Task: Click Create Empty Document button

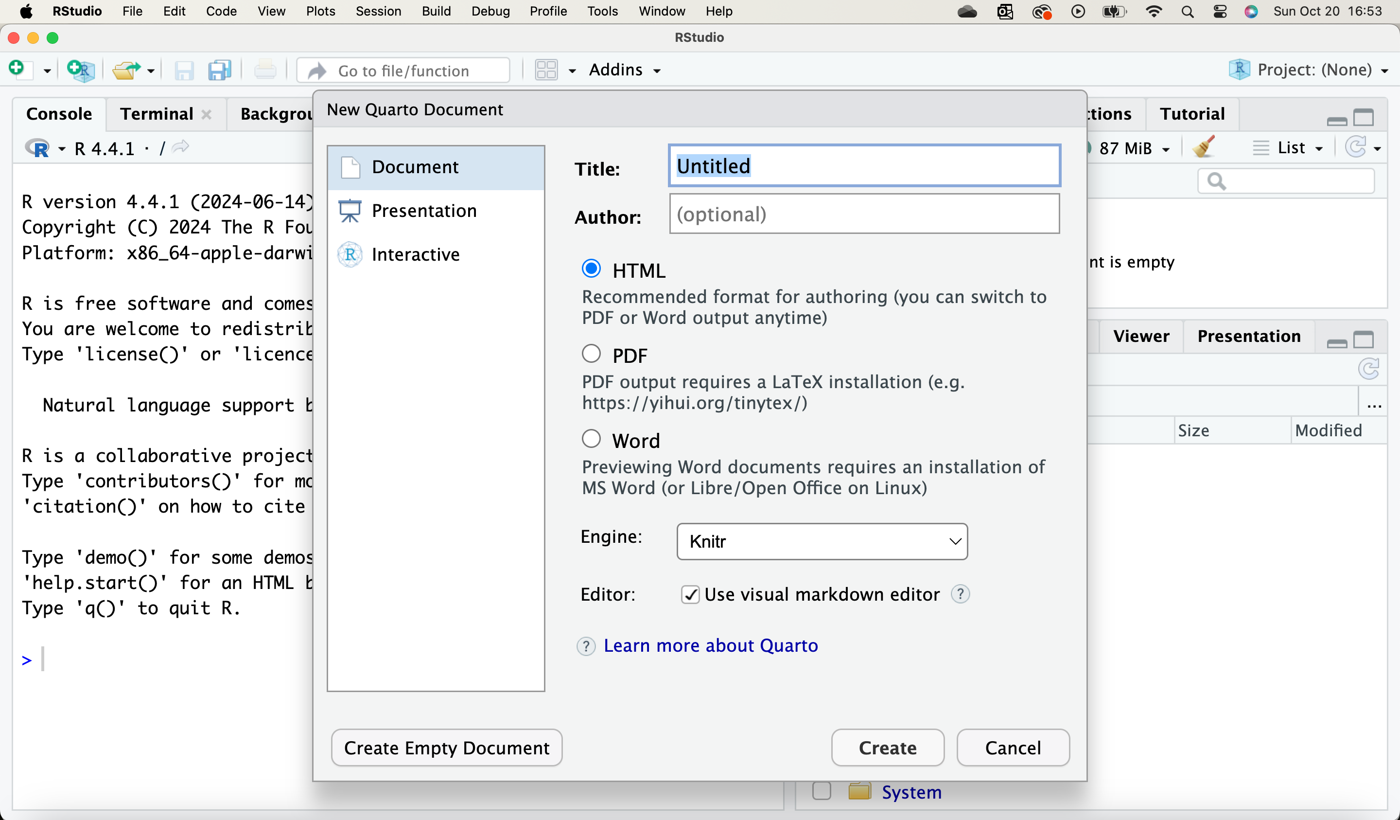Action: (447, 748)
